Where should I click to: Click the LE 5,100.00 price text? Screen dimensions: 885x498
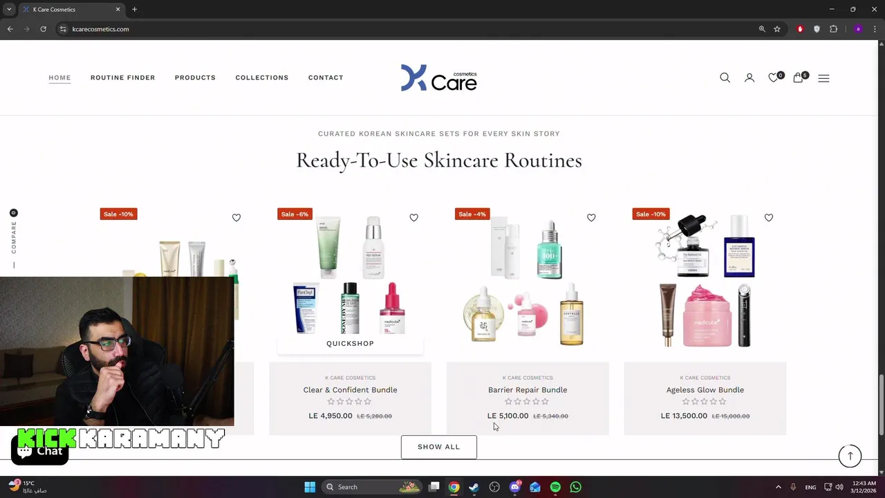click(x=507, y=416)
